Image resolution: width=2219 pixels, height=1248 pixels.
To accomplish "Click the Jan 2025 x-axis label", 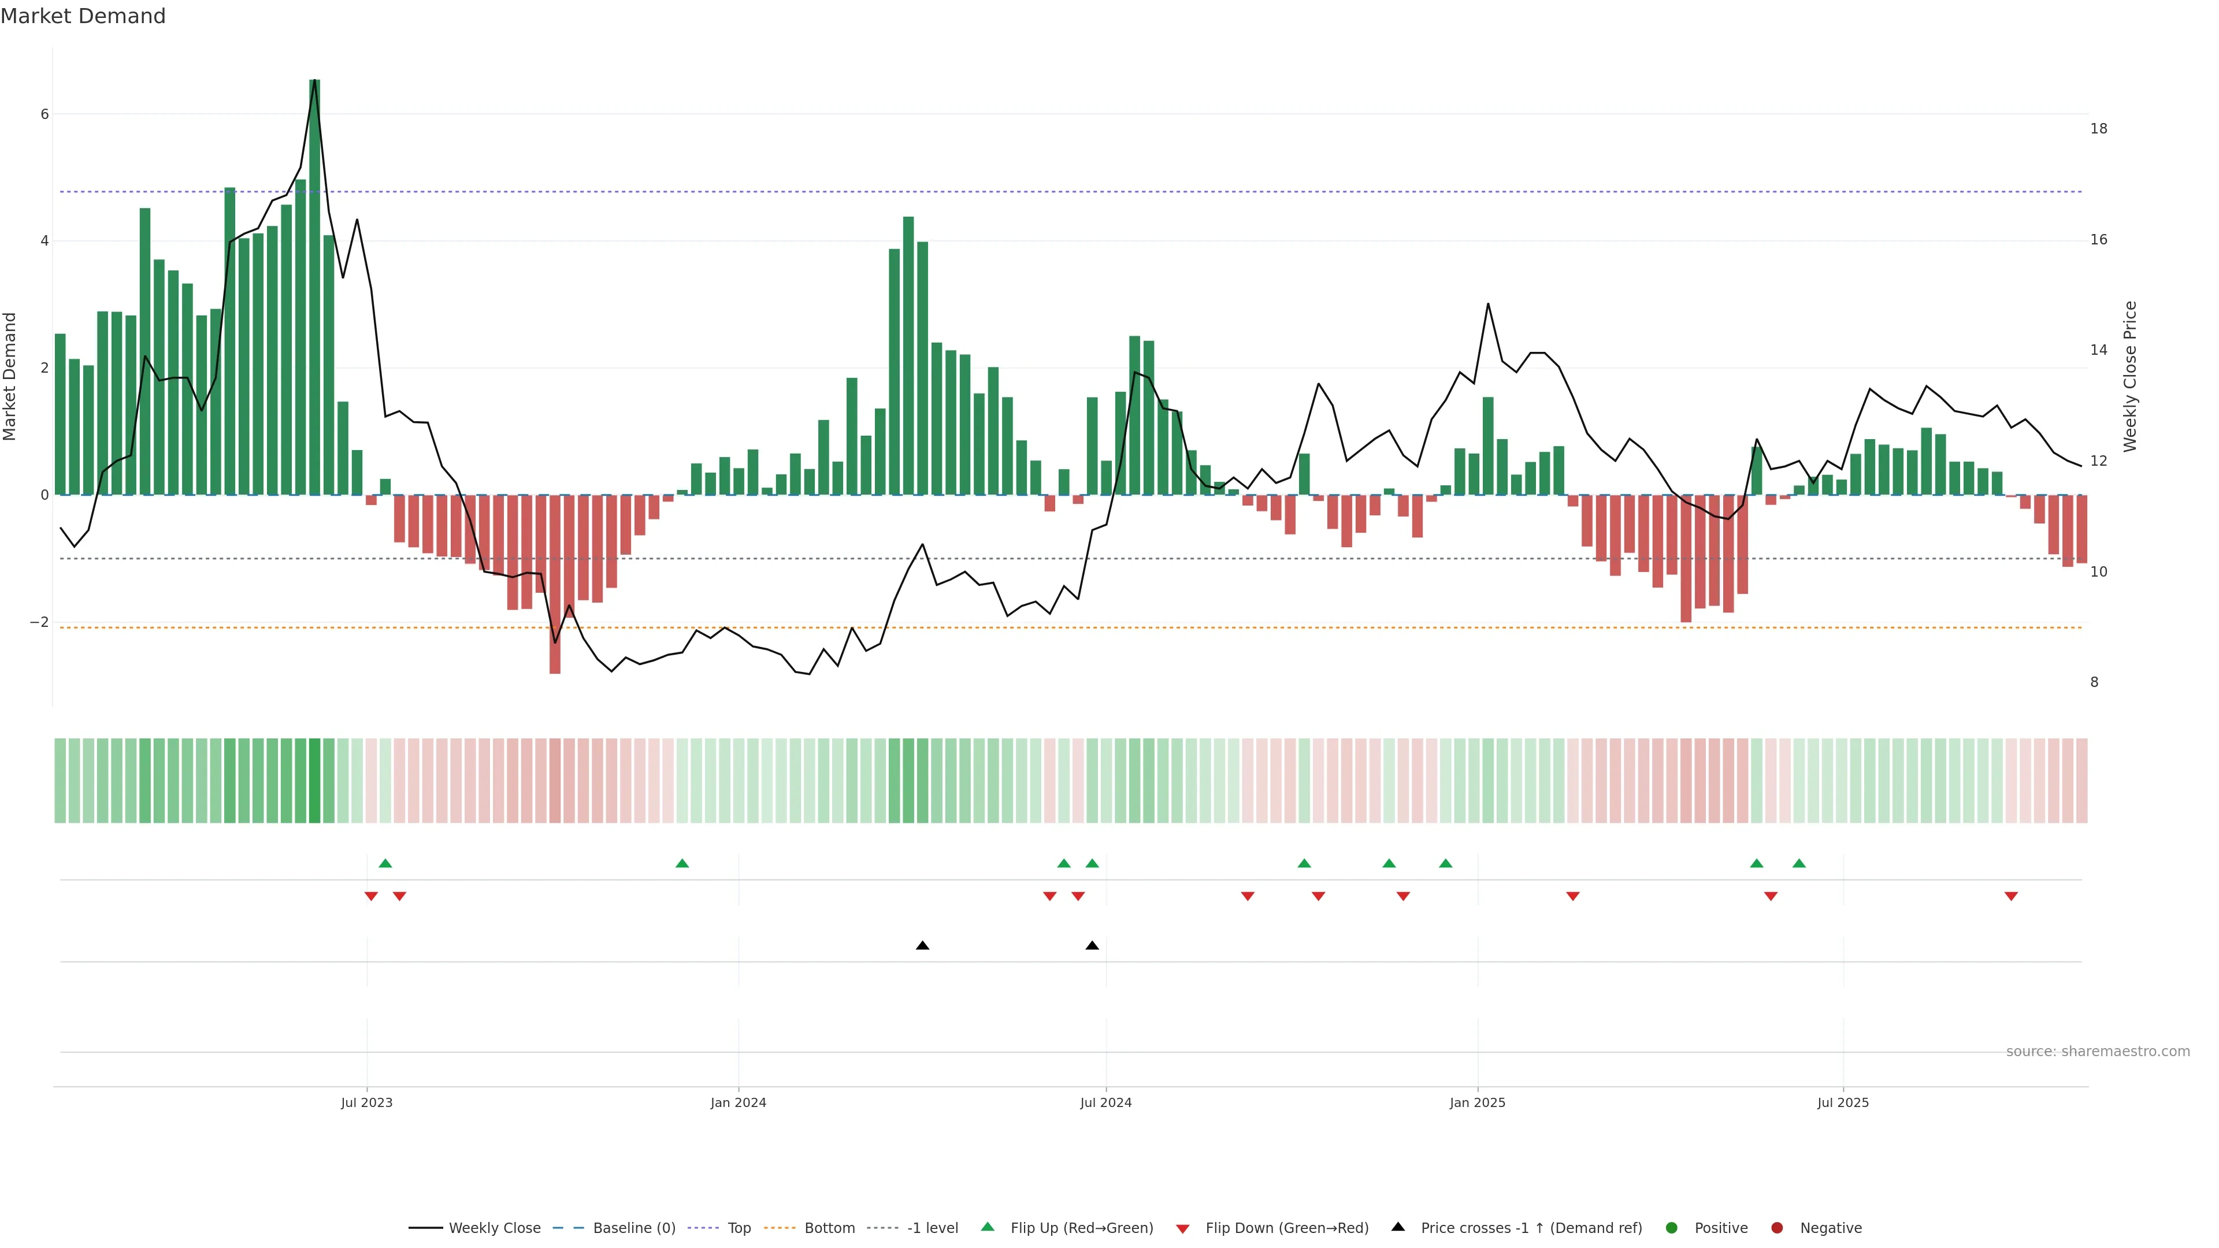I will point(1478,1102).
